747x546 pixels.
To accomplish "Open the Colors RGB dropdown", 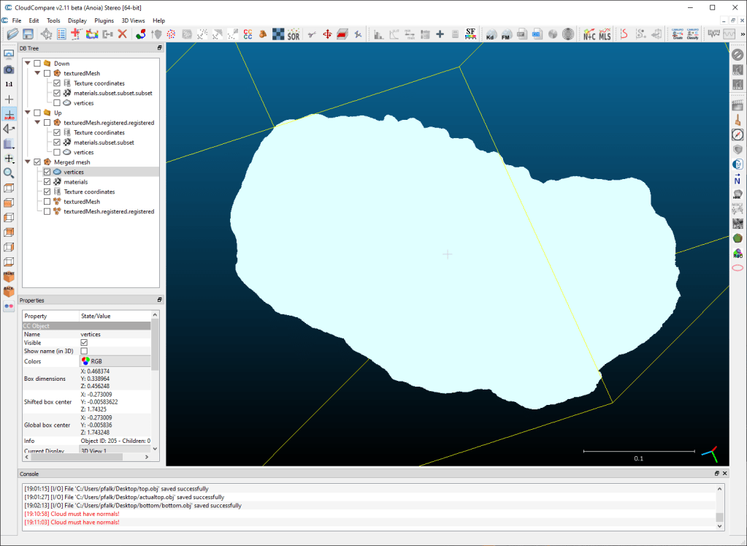I will (x=114, y=361).
